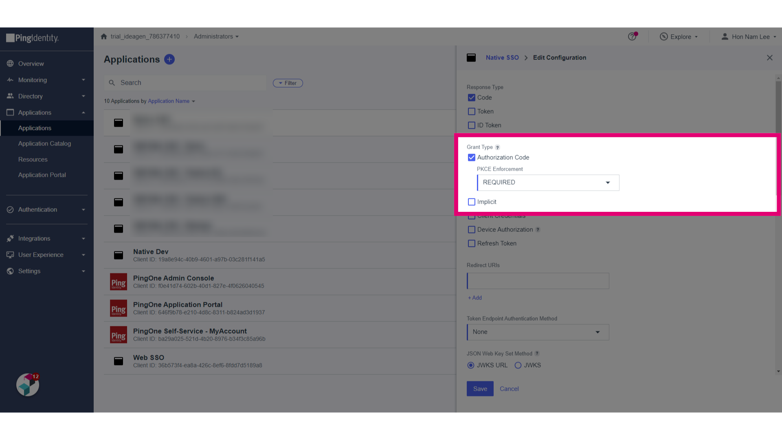The height and width of the screenshot is (440, 782).
Task: Open Token Endpoint Authentication Method dropdown
Action: (x=538, y=332)
